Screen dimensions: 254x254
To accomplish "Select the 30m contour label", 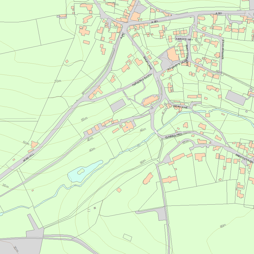I will [x=16, y=249].
